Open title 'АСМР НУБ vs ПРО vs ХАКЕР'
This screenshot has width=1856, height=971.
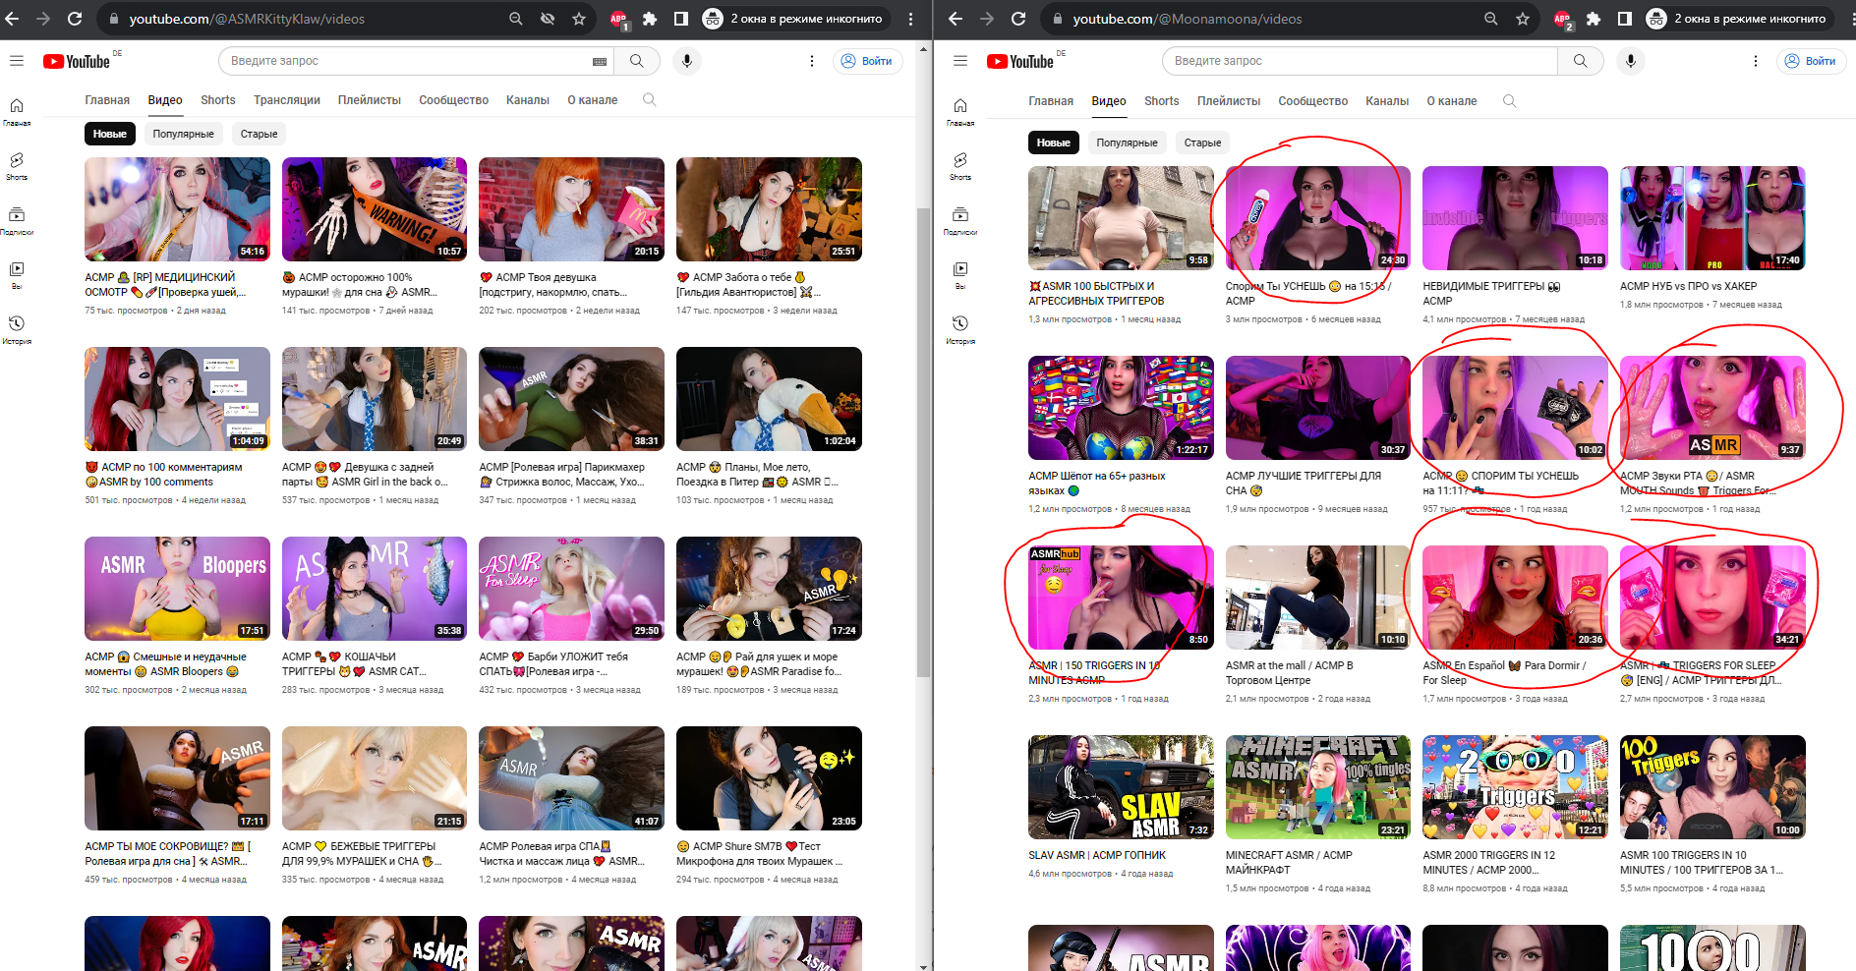tap(1688, 286)
